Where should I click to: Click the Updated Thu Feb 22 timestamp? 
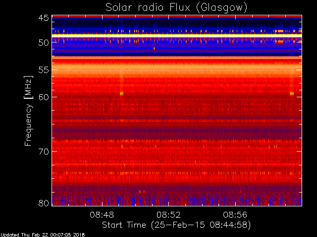click(x=43, y=235)
